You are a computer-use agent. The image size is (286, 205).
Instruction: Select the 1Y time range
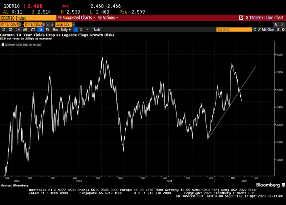pyautogui.click(x=40, y=30)
